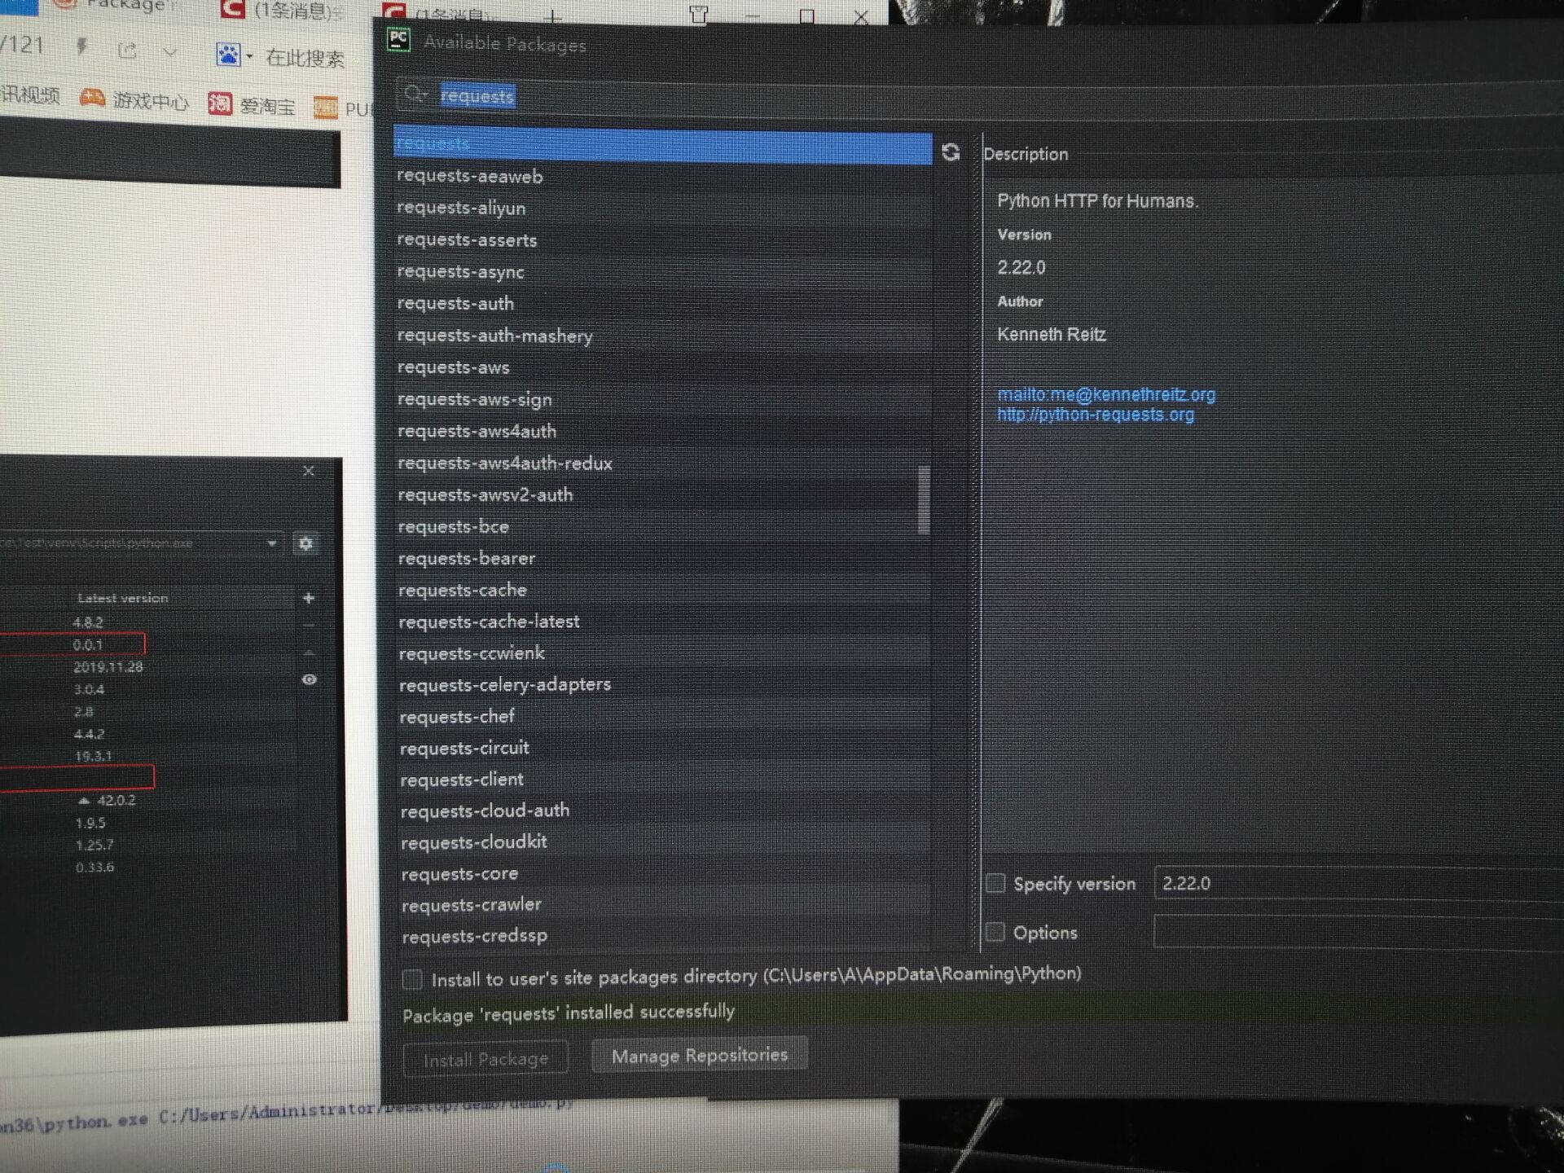1564x1173 pixels.
Task: Open the interpreter settings gear icon
Action: [x=305, y=543]
